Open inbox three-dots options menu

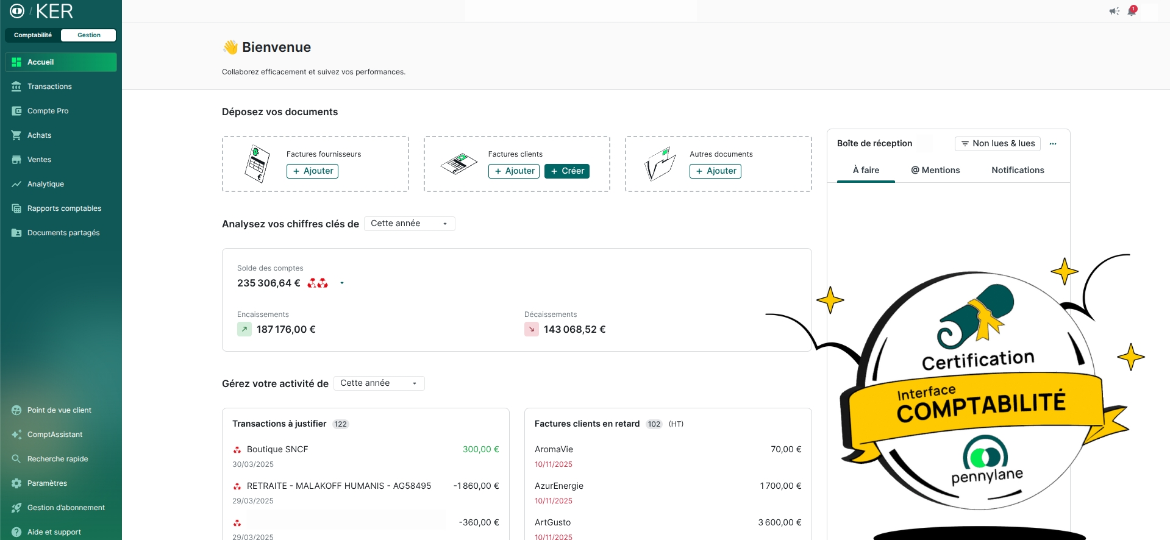[x=1053, y=144]
